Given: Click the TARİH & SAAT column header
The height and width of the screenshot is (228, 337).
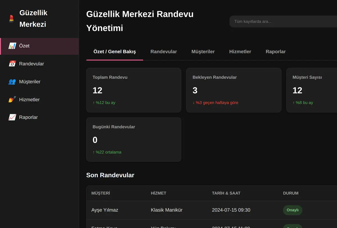Looking at the screenshot, I should click(x=226, y=193).
